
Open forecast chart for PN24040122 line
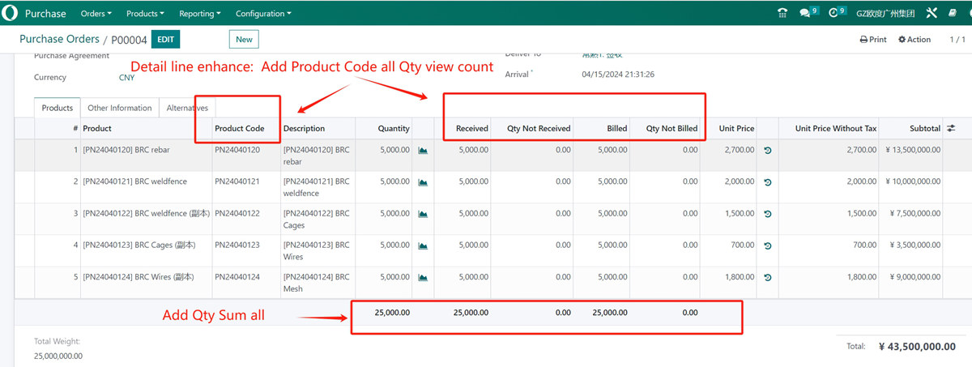(x=423, y=214)
